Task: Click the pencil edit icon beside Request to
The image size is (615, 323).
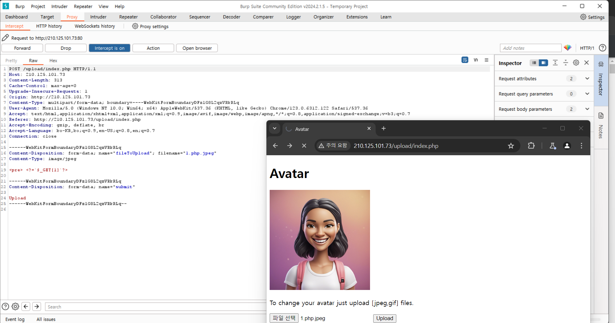Action: coord(5,38)
